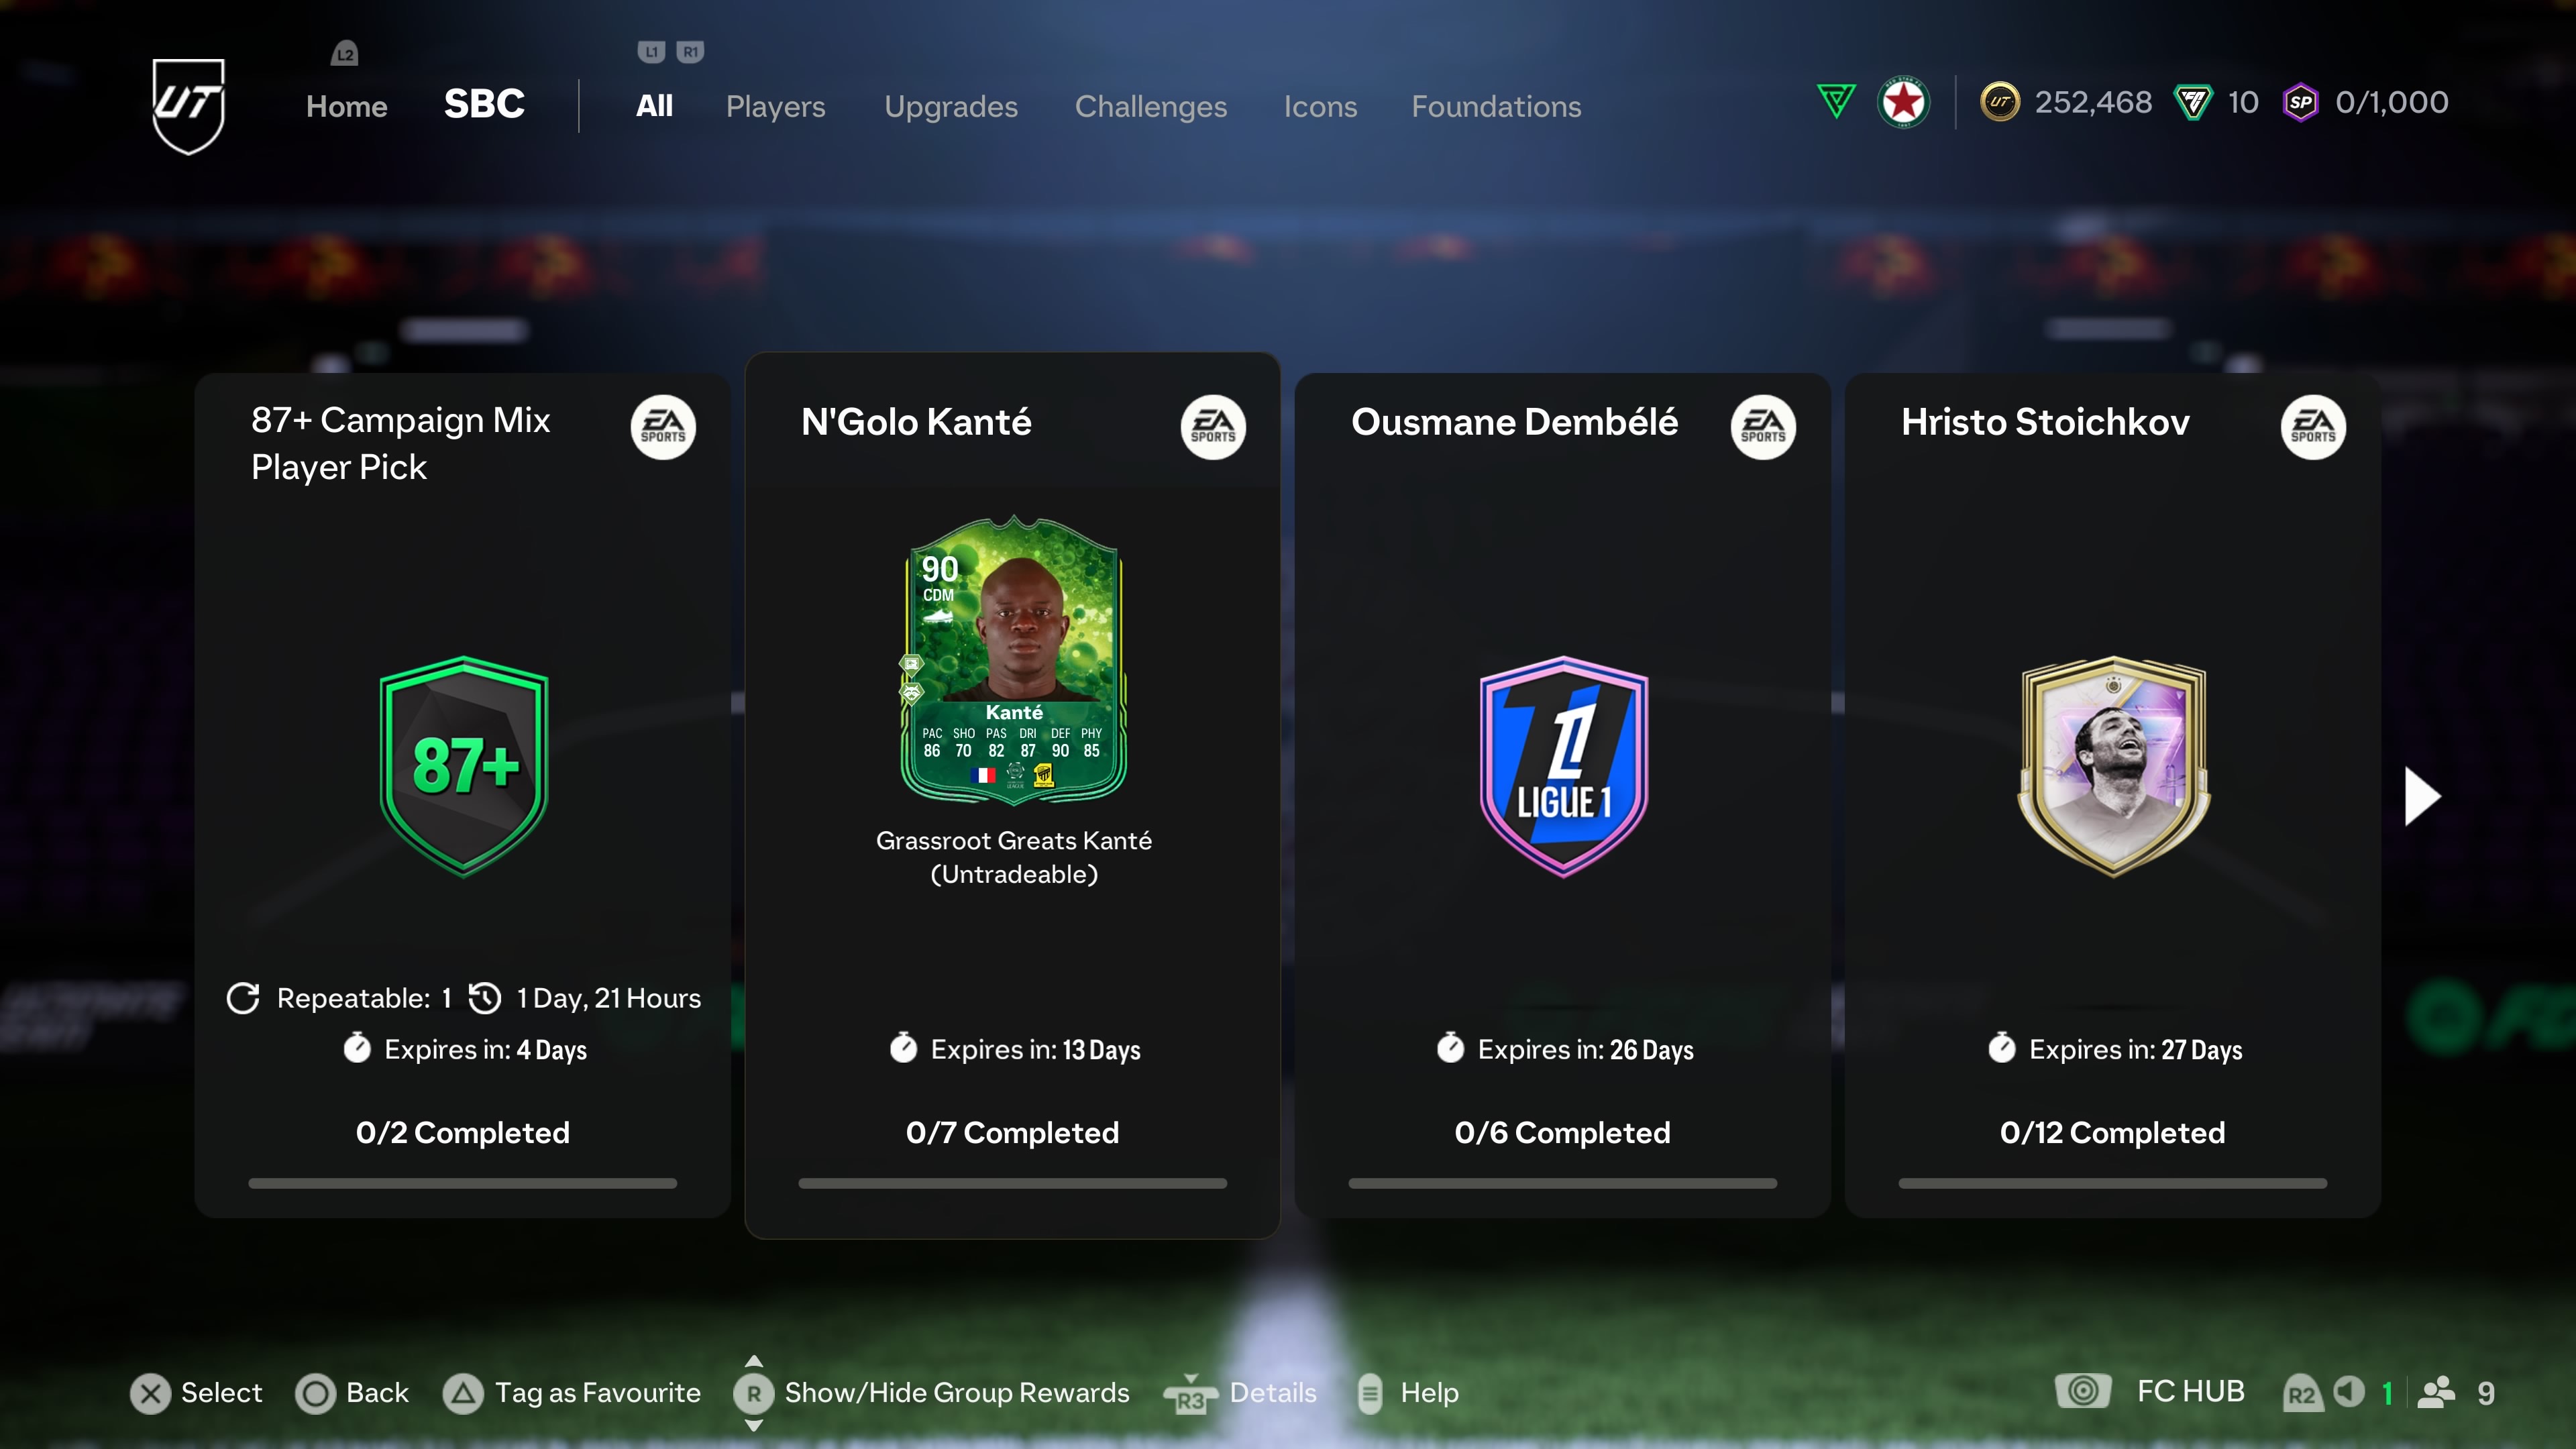Open the Foundations tab
Image resolution: width=2576 pixels, height=1449 pixels.
pyautogui.click(x=1496, y=106)
